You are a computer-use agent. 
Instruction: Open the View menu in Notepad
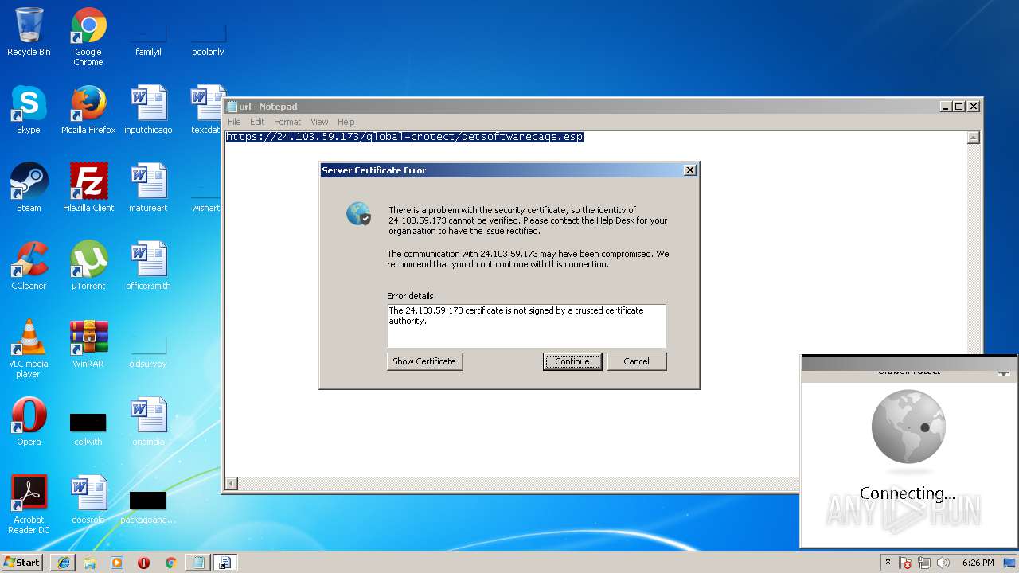point(319,122)
